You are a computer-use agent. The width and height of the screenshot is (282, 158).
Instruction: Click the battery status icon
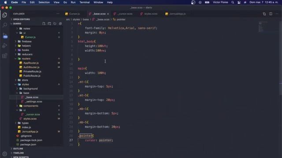point(207,2)
